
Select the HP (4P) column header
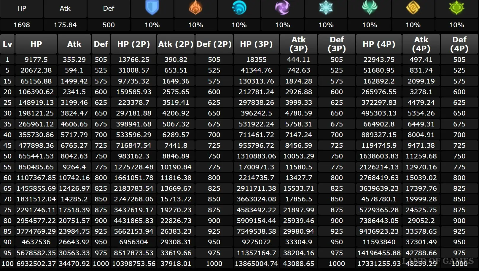[379, 44]
